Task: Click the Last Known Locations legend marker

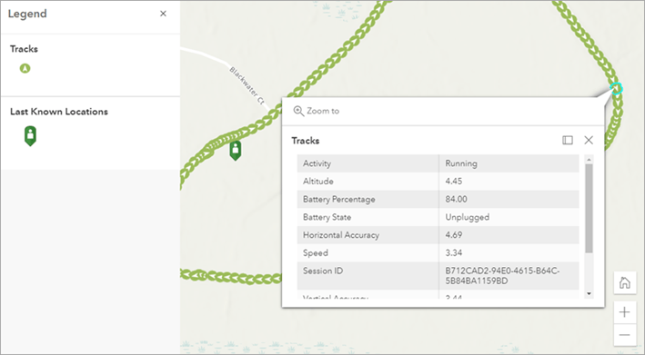Action: coord(30,136)
